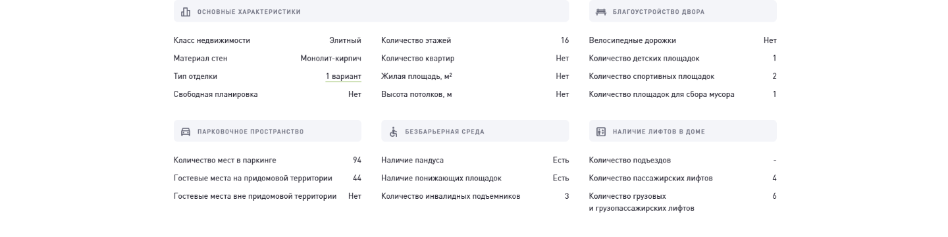Select the Наличие лифтов в доме header
The height and width of the screenshot is (237, 948).
pos(683,131)
